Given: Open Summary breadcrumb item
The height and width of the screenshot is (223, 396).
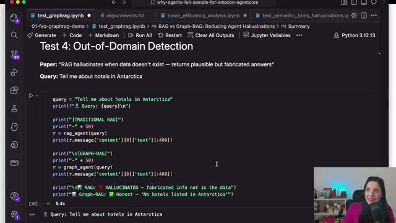Looking at the screenshot, I should click(x=295, y=26).
